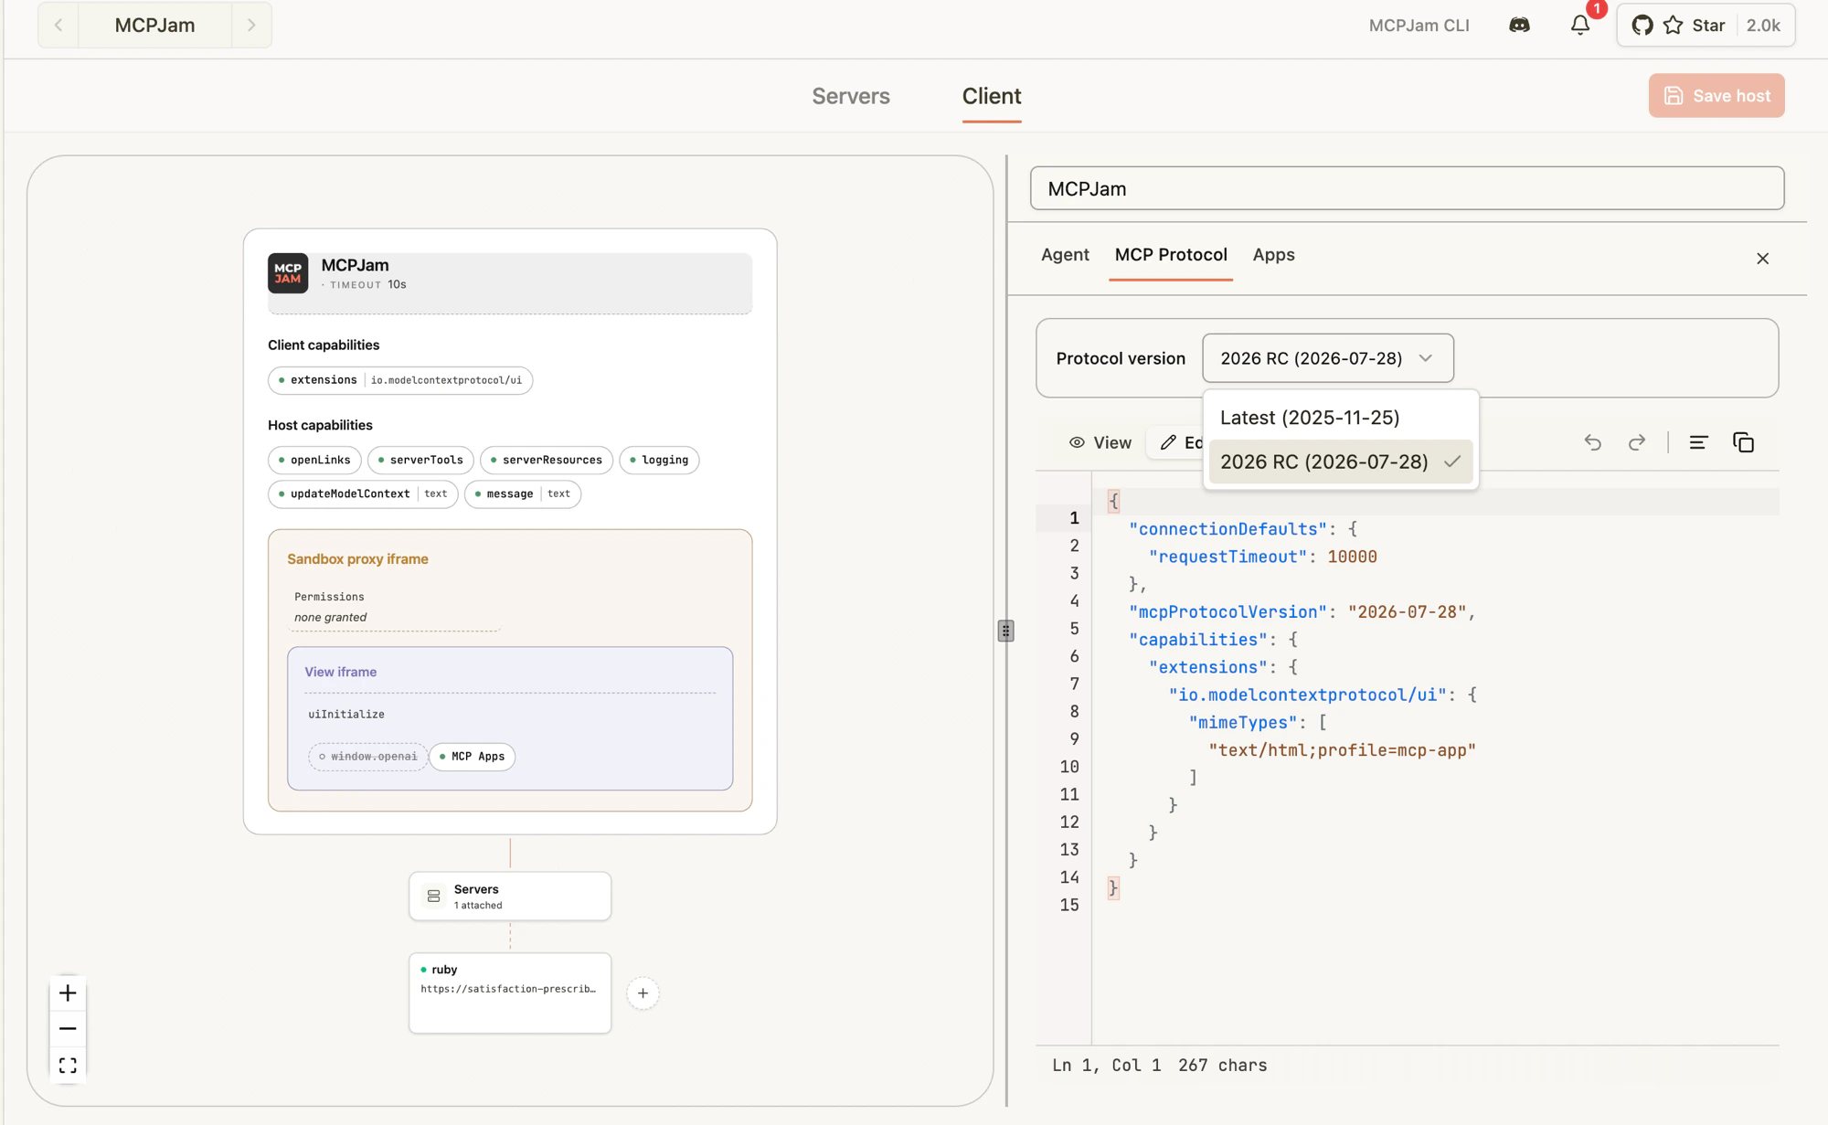Fit canvas to view
1828x1125 pixels.
[68, 1066]
